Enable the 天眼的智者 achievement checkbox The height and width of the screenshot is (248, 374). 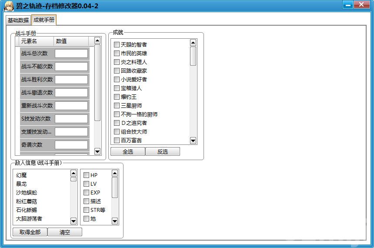117,45
